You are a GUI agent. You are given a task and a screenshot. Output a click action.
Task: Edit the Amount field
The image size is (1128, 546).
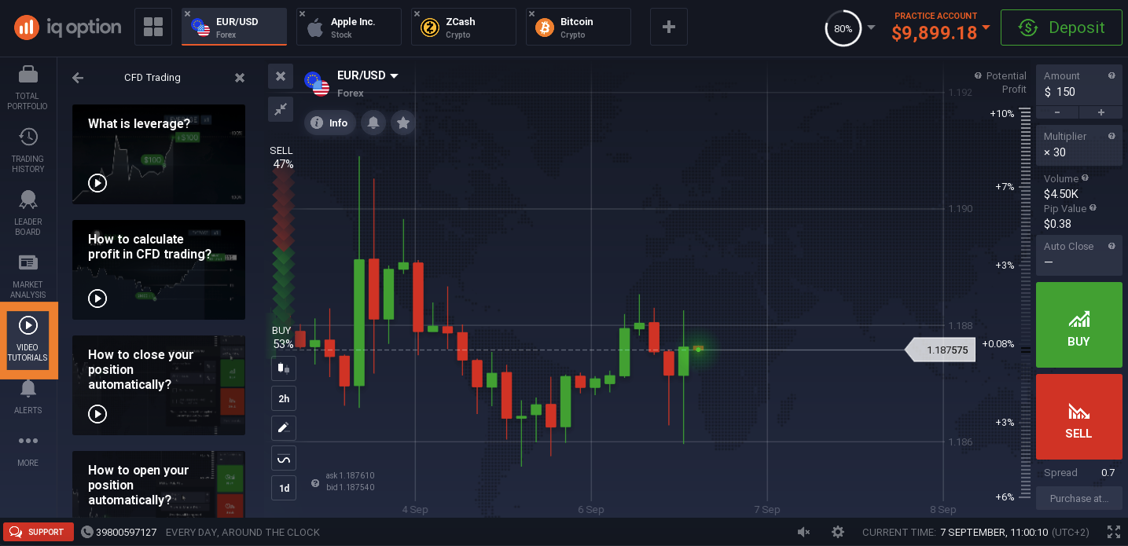point(1078,85)
